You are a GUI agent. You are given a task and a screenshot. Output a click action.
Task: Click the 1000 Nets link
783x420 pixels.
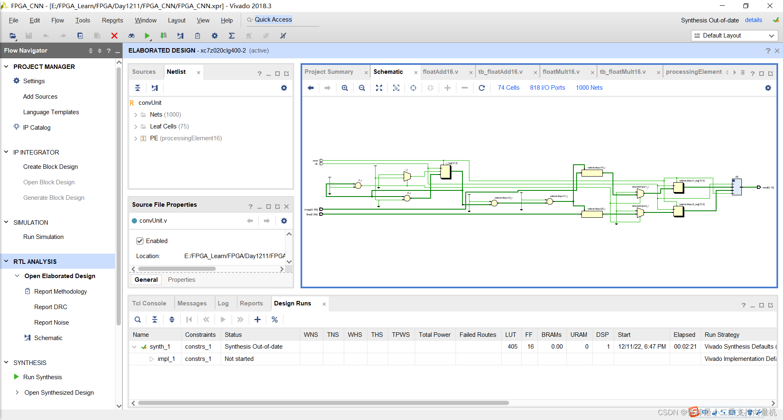(589, 88)
